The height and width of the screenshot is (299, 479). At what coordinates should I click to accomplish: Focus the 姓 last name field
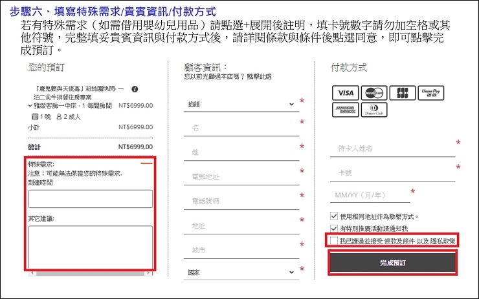(241, 152)
